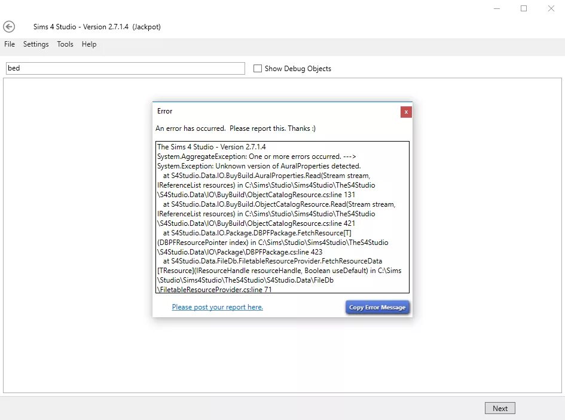Maximize the Sims 4 Studio window
The height and width of the screenshot is (420, 565).
[524, 8]
